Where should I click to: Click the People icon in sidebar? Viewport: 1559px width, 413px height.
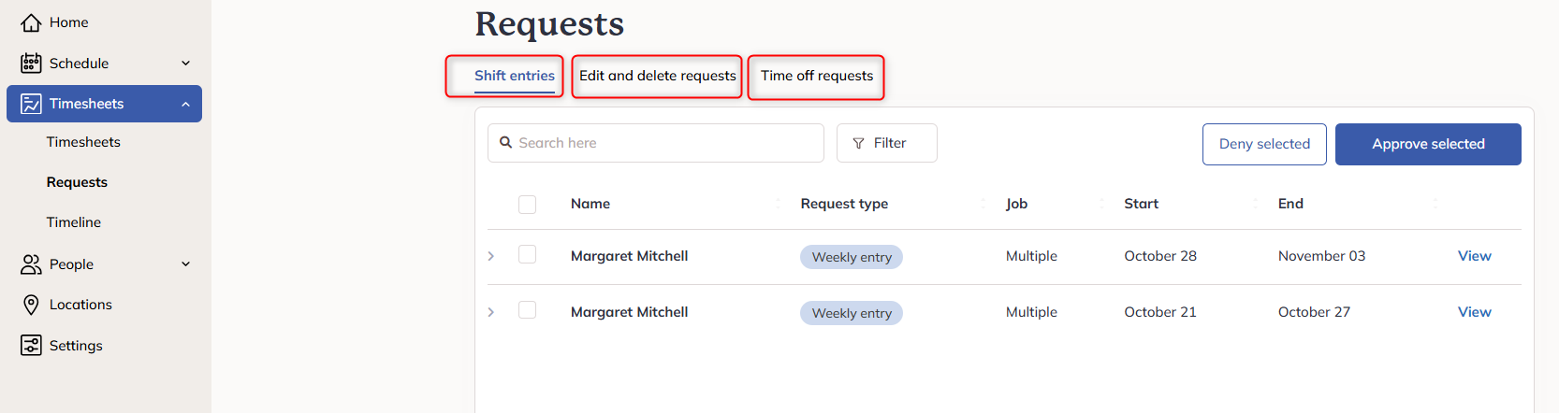[31, 264]
